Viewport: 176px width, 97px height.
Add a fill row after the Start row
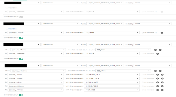pos(158,79)
